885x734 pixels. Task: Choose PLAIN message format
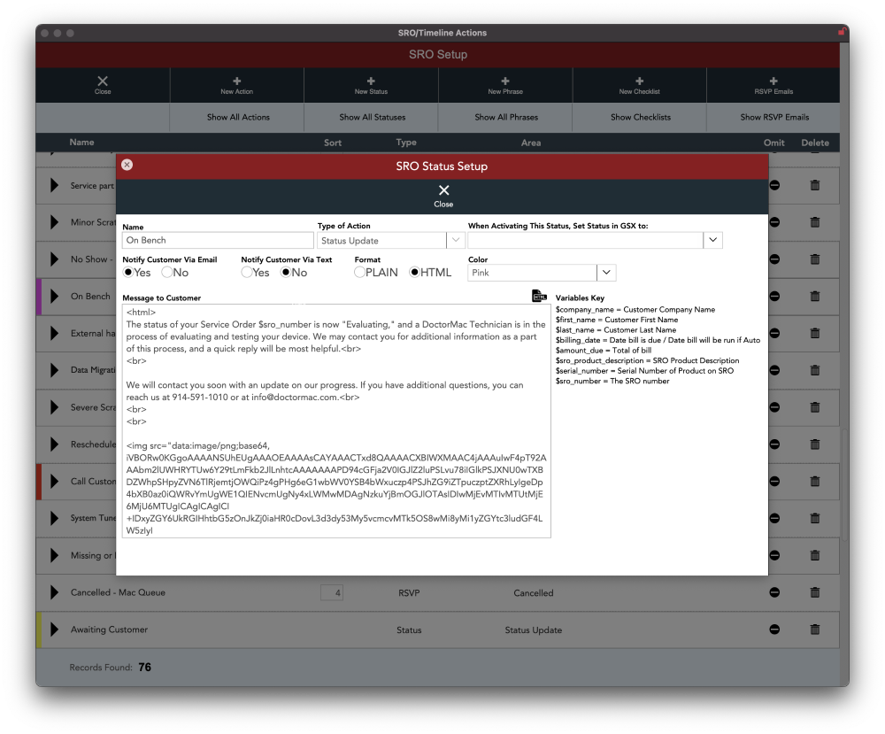tap(359, 273)
